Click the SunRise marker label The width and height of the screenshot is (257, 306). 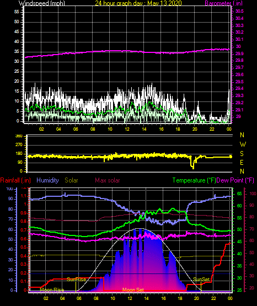click(x=77, y=280)
